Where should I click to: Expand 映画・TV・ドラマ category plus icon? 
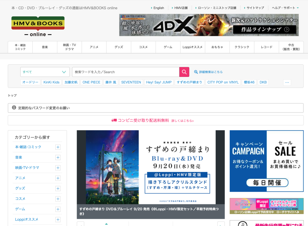[x=58, y=168]
